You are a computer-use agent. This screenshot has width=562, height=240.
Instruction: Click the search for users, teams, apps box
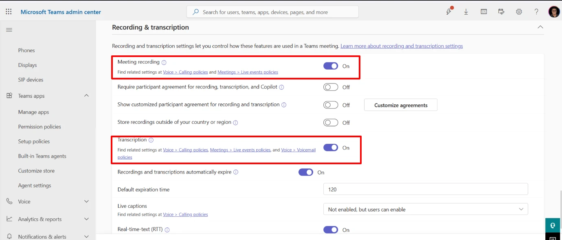pos(272,12)
